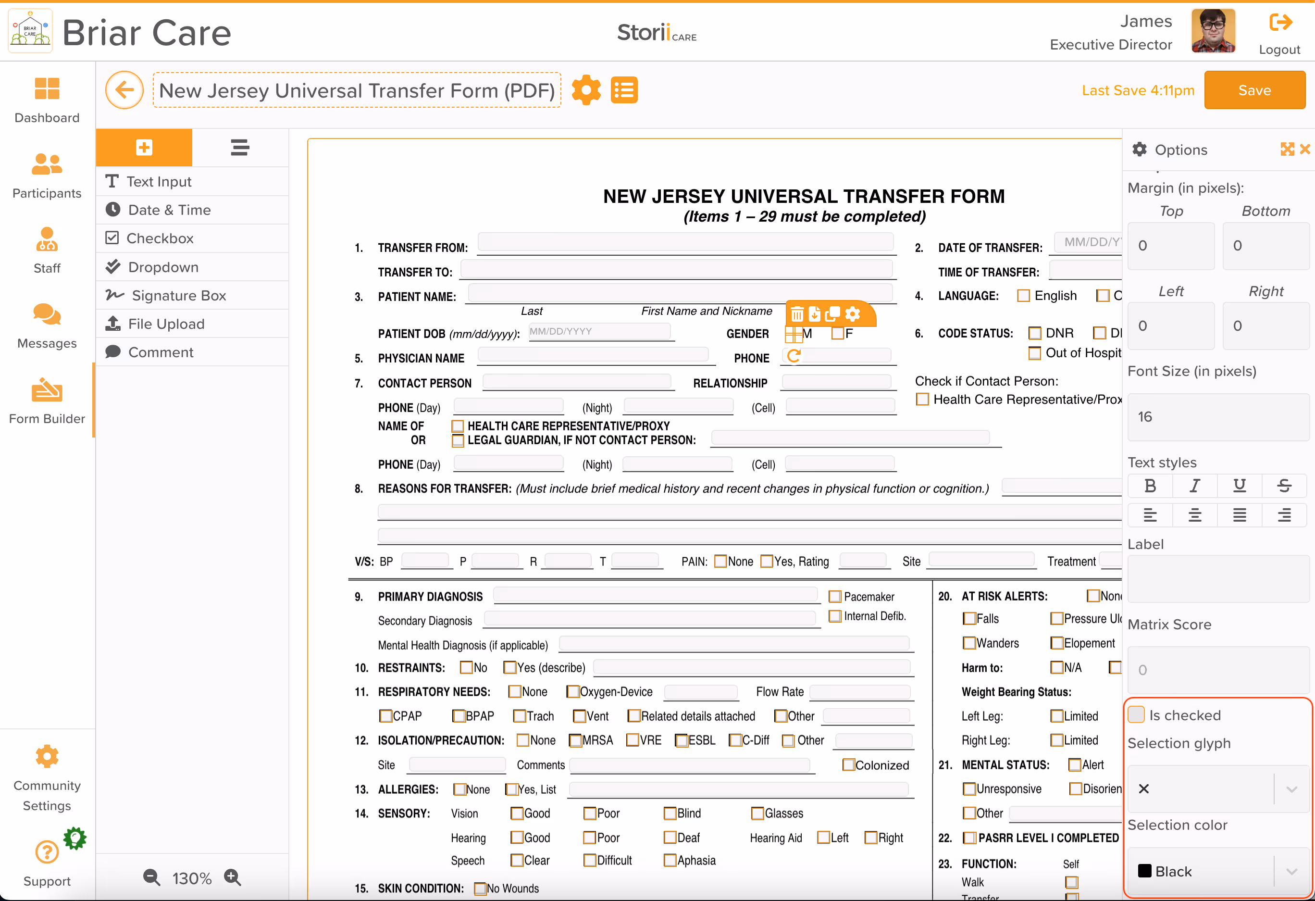Open the Selection glyph dropdown

[1218, 788]
